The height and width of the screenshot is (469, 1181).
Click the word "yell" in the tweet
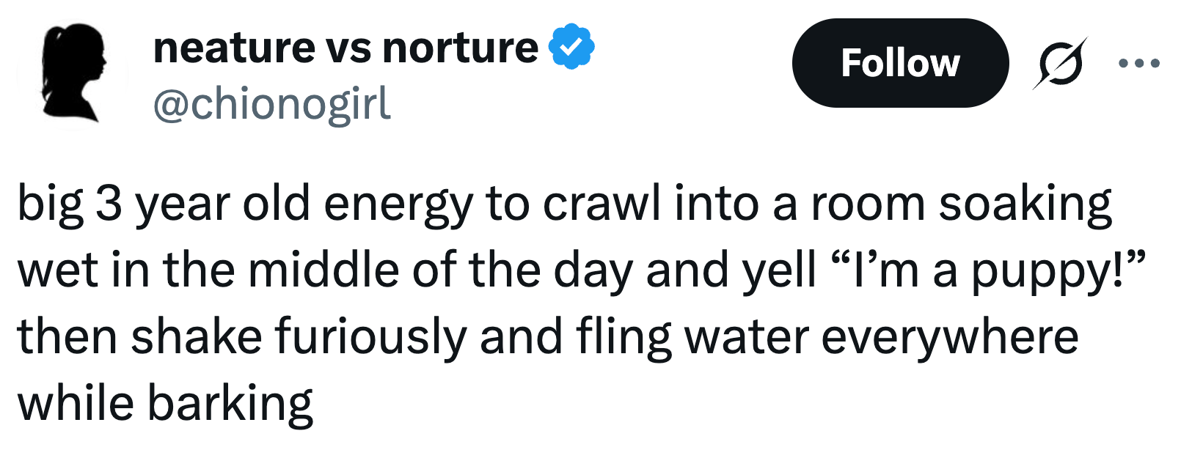coord(779,270)
